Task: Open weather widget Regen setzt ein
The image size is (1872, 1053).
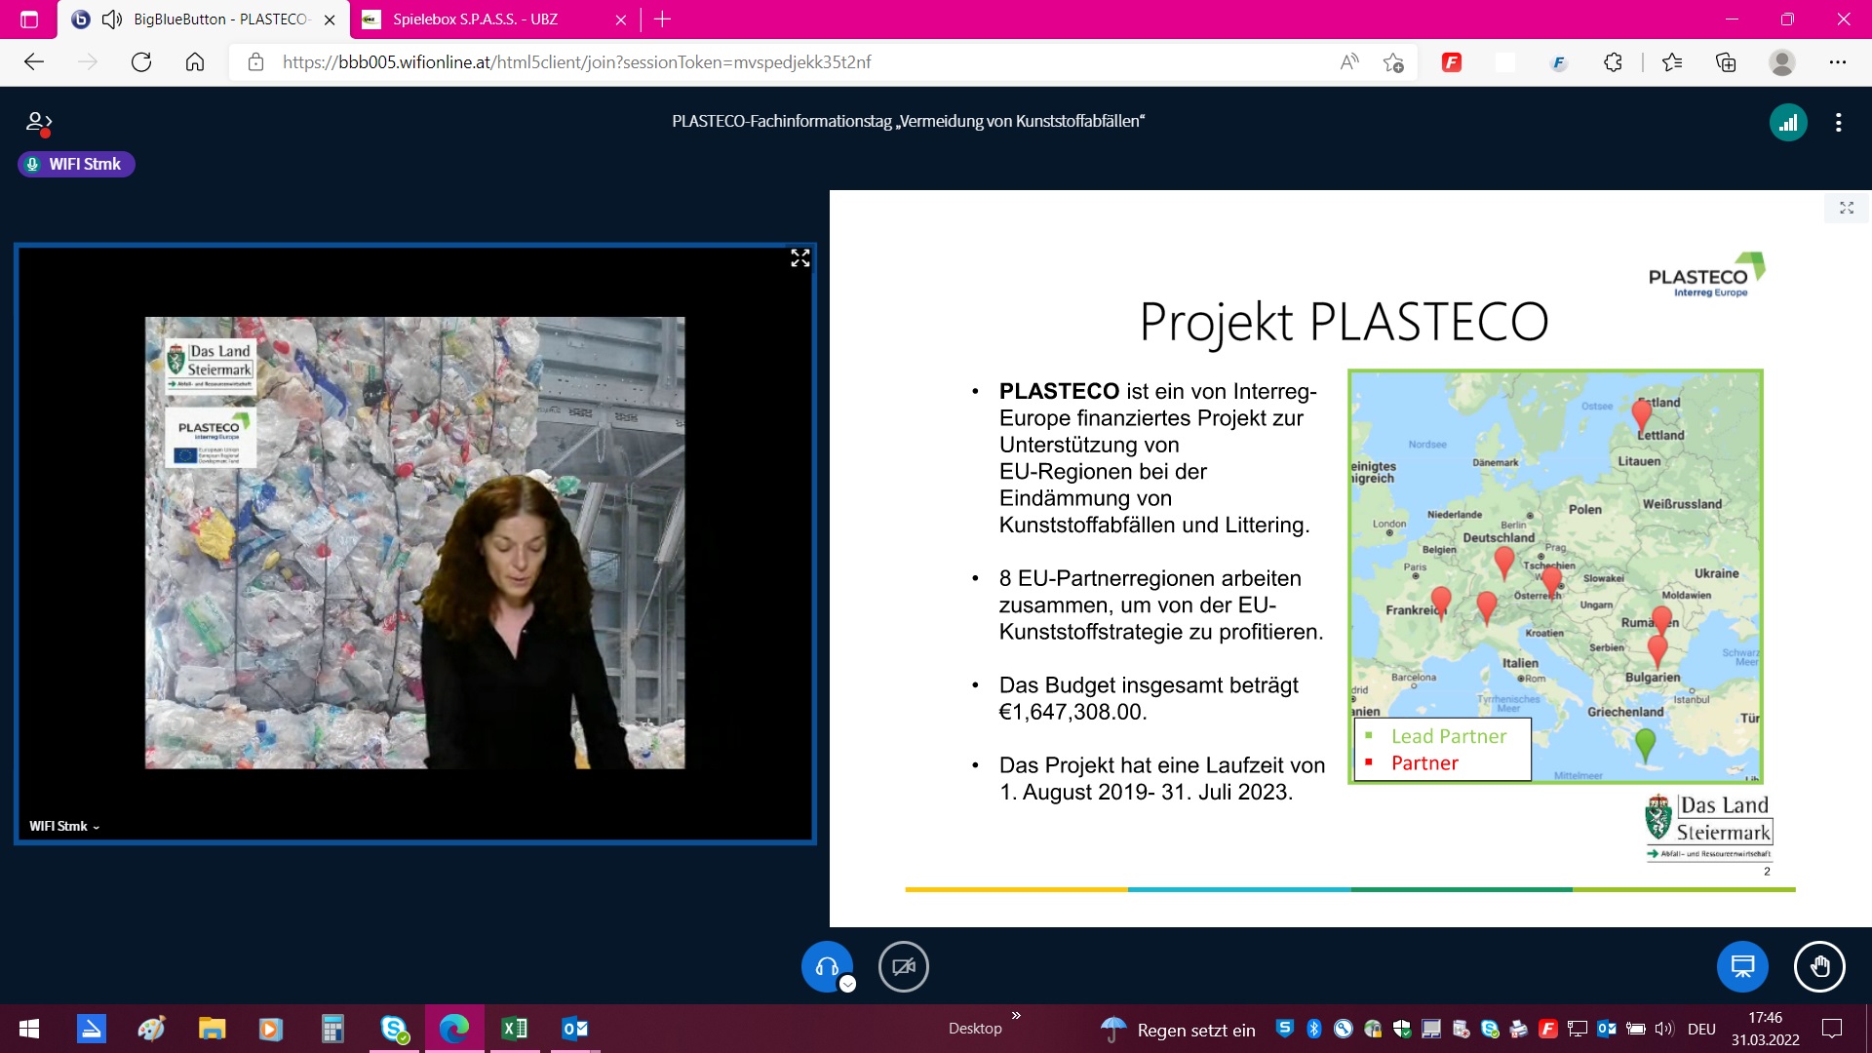Action: [1178, 1030]
